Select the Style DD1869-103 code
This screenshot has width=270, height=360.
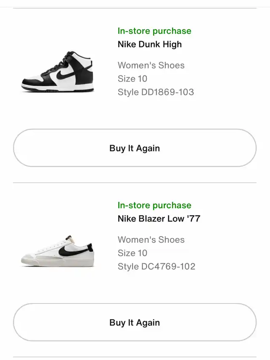(x=156, y=92)
